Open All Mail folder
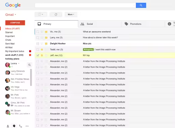Screen dimensions: 175x128 (9, 47)
